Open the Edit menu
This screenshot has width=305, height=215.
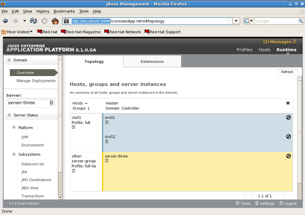[x=15, y=11]
